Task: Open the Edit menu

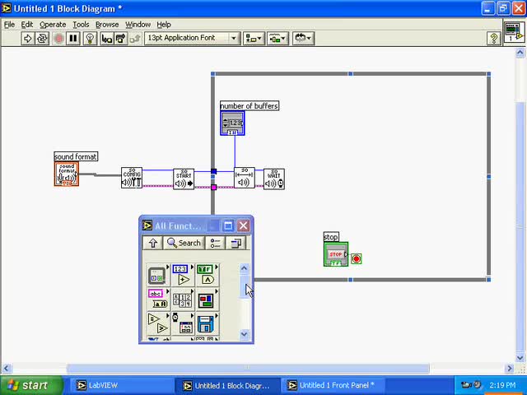Action: coord(27,25)
